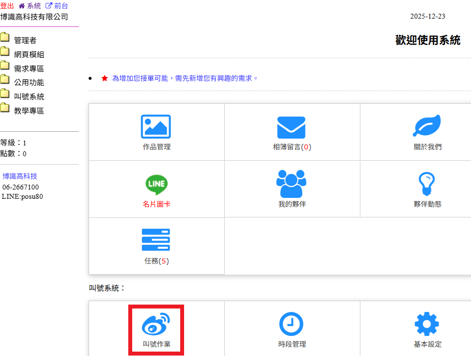
Task: Click the 博識高科技 contact link
Action: click(x=20, y=176)
